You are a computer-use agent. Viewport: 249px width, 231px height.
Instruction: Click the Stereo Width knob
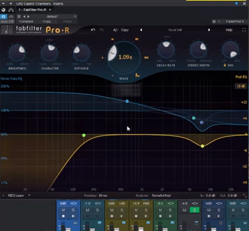(x=198, y=49)
